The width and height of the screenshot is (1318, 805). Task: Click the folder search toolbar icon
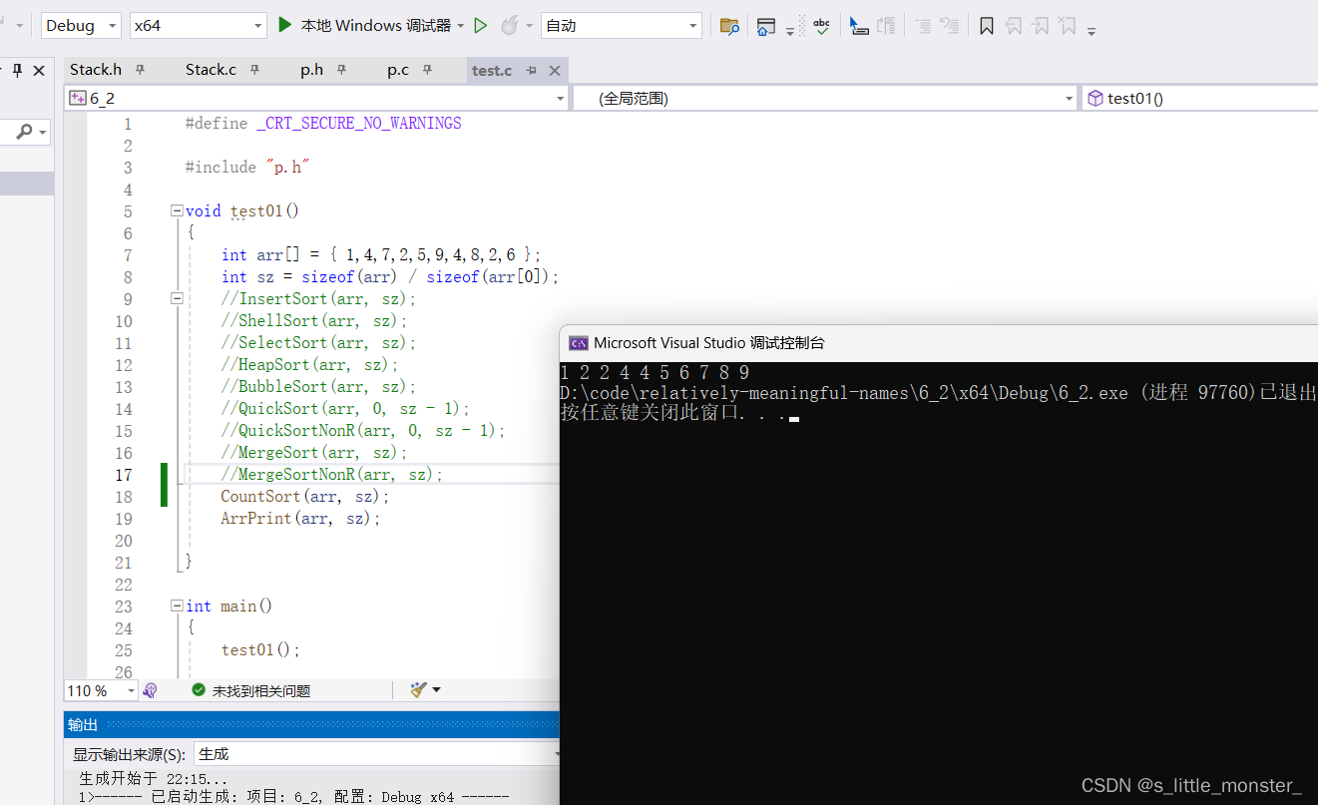[729, 26]
